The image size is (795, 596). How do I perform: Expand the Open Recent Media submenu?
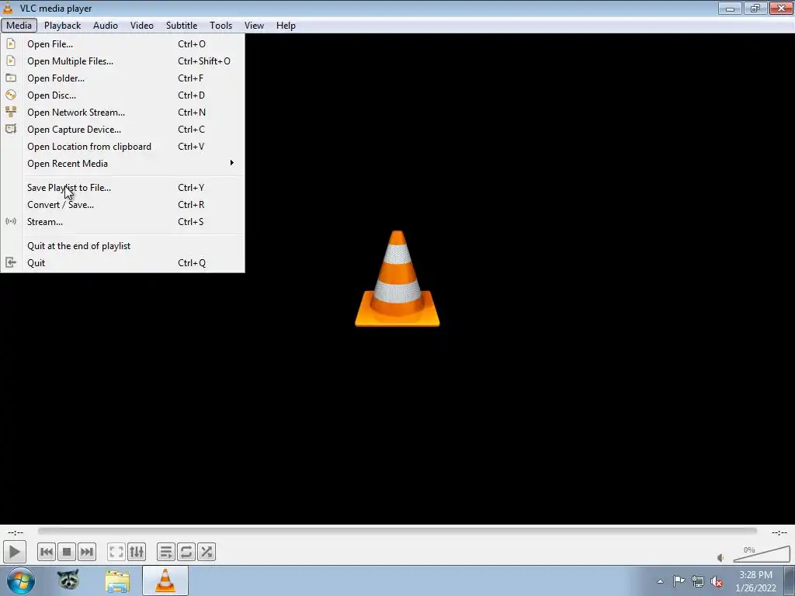coord(123,163)
